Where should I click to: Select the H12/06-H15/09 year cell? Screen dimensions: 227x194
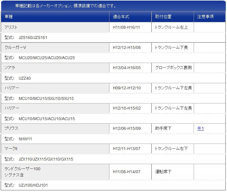130,128
